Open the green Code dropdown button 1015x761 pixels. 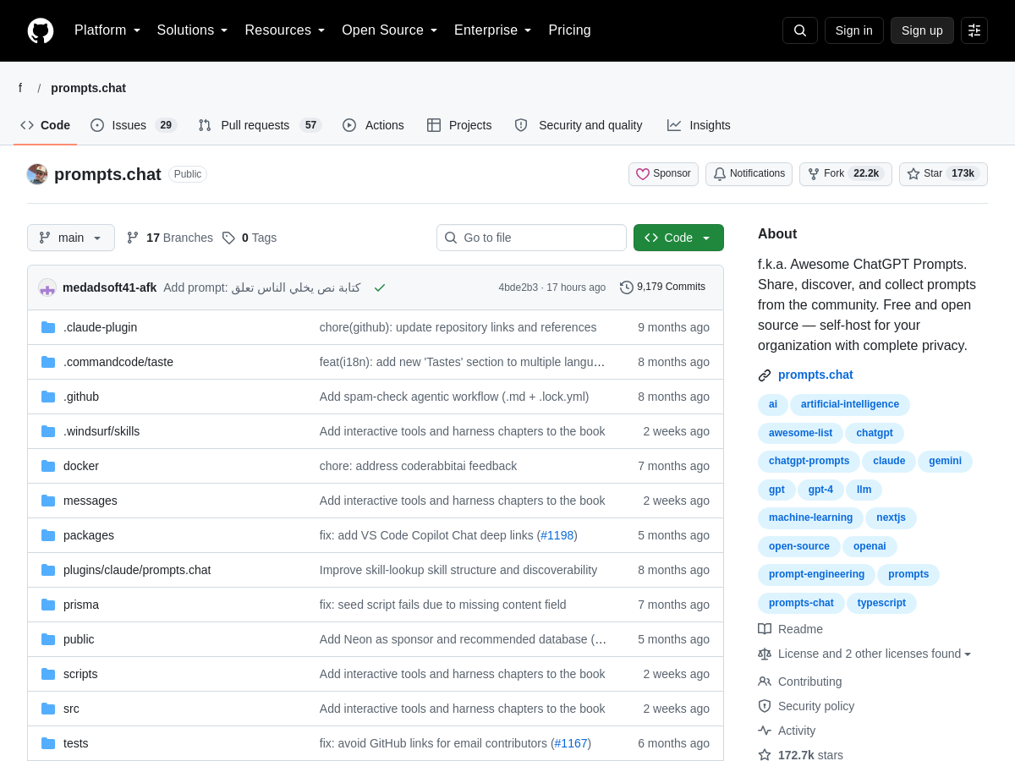pyautogui.click(x=678, y=238)
